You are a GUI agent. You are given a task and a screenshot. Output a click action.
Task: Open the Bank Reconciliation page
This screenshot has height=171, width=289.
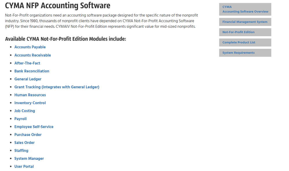pyautogui.click(x=32, y=71)
